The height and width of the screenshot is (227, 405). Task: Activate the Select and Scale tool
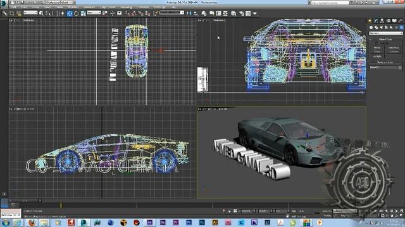83,13
